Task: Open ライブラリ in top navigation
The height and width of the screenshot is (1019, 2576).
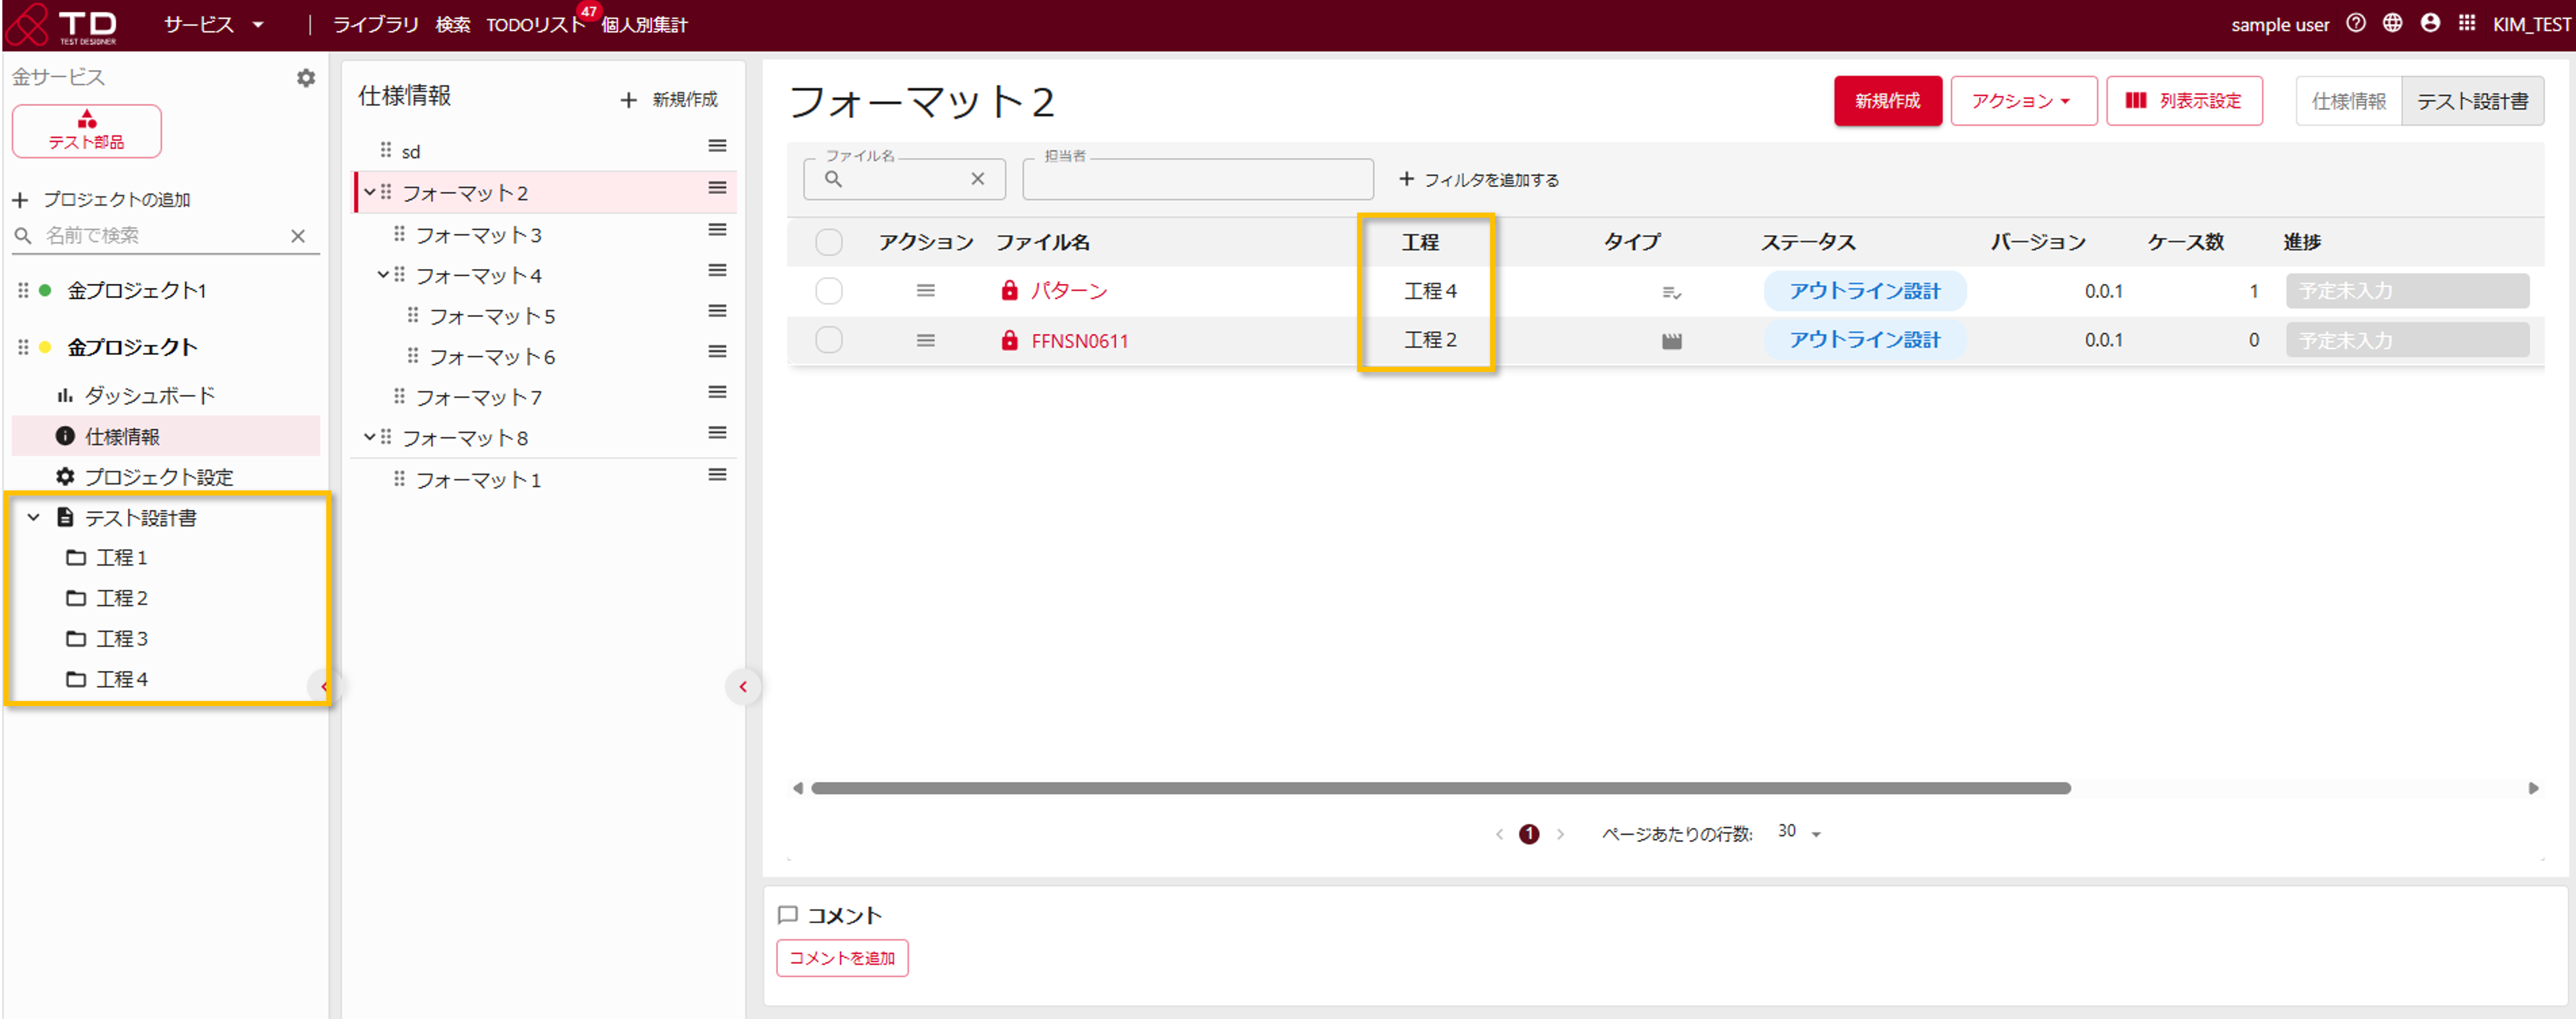Action: point(376,25)
